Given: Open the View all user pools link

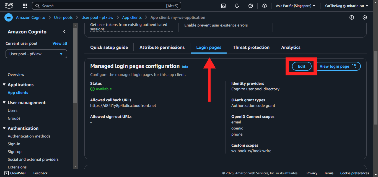Looking at the screenshot, I should pyautogui.click(x=60, y=43).
